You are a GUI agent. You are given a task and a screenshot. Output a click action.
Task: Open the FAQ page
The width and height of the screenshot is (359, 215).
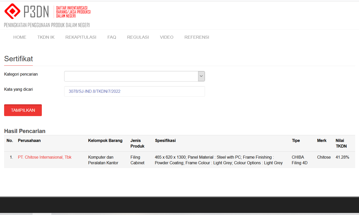coord(112,37)
